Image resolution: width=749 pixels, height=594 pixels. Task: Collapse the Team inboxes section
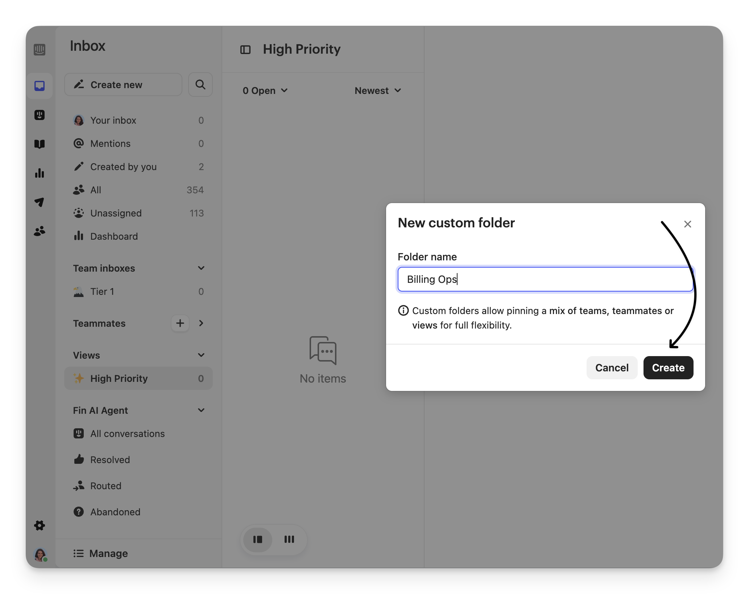click(201, 268)
